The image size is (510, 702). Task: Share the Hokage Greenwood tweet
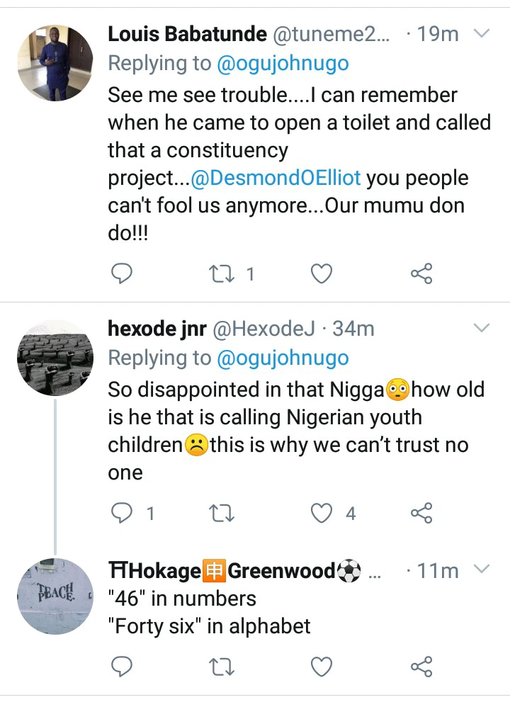[x=421, y=667]
